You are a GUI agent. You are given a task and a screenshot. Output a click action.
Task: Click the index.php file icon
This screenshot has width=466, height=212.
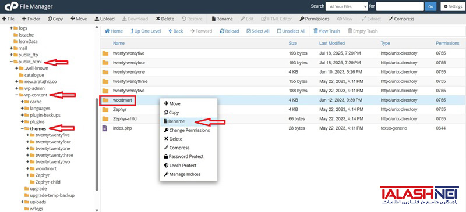[105, 128]
